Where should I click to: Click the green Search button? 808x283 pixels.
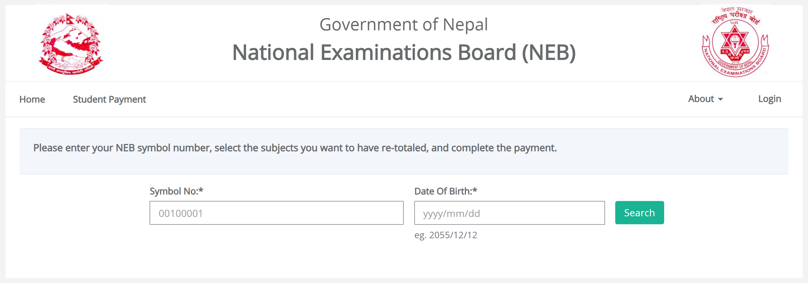click(639, 213)
